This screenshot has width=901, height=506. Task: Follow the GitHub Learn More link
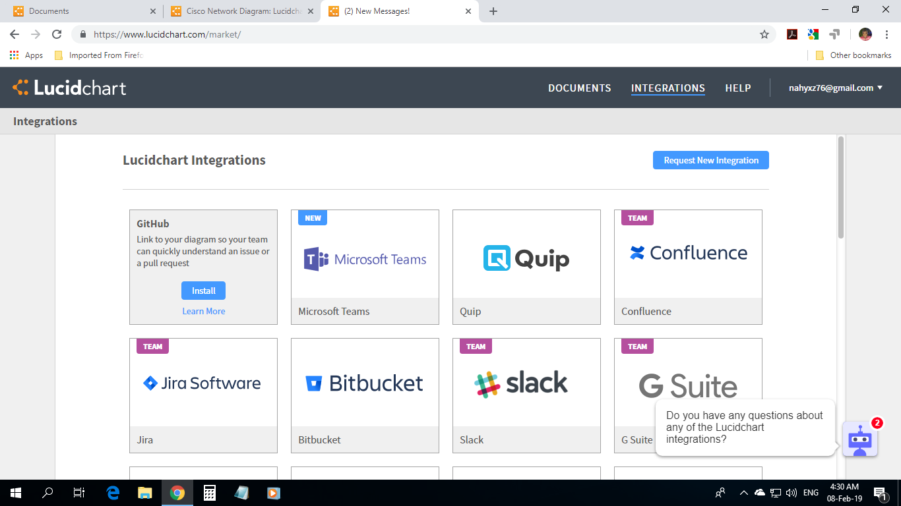click(203, 311)
